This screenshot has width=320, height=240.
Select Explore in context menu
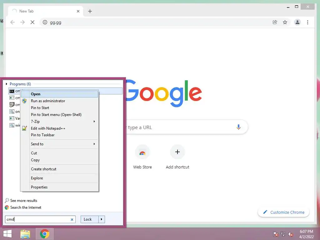click(59, 178)
